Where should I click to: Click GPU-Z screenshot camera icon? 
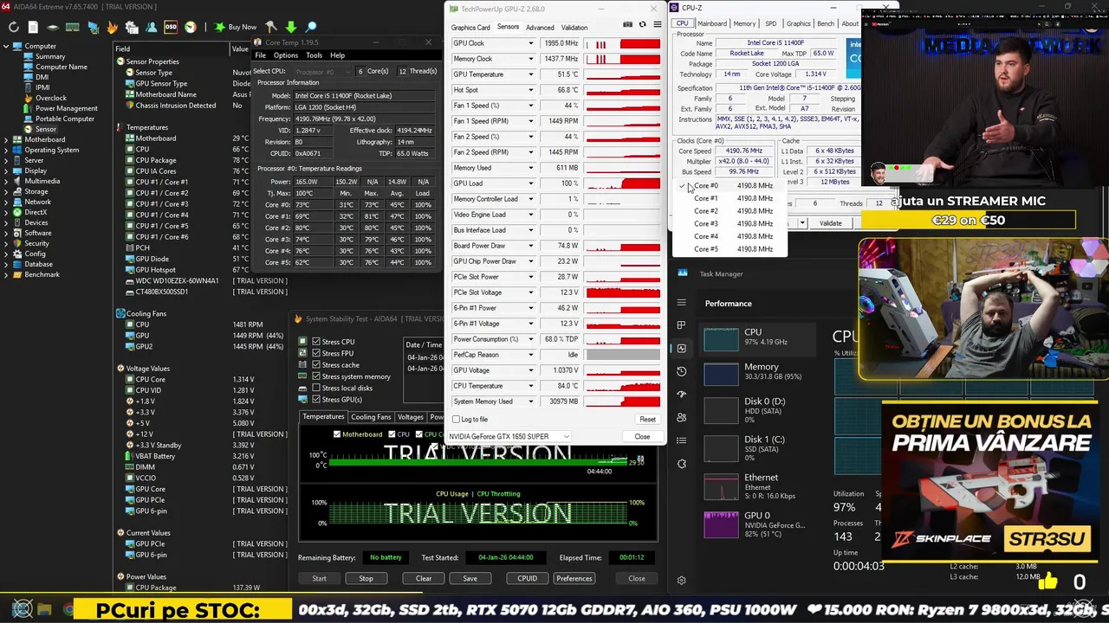[627, 24]
